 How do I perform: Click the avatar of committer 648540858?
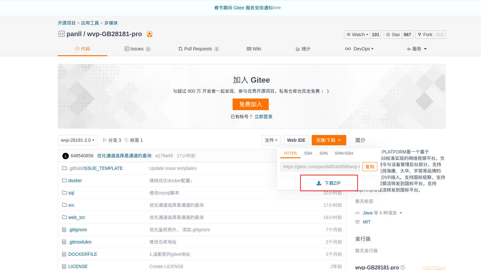(x=66, y=156)
